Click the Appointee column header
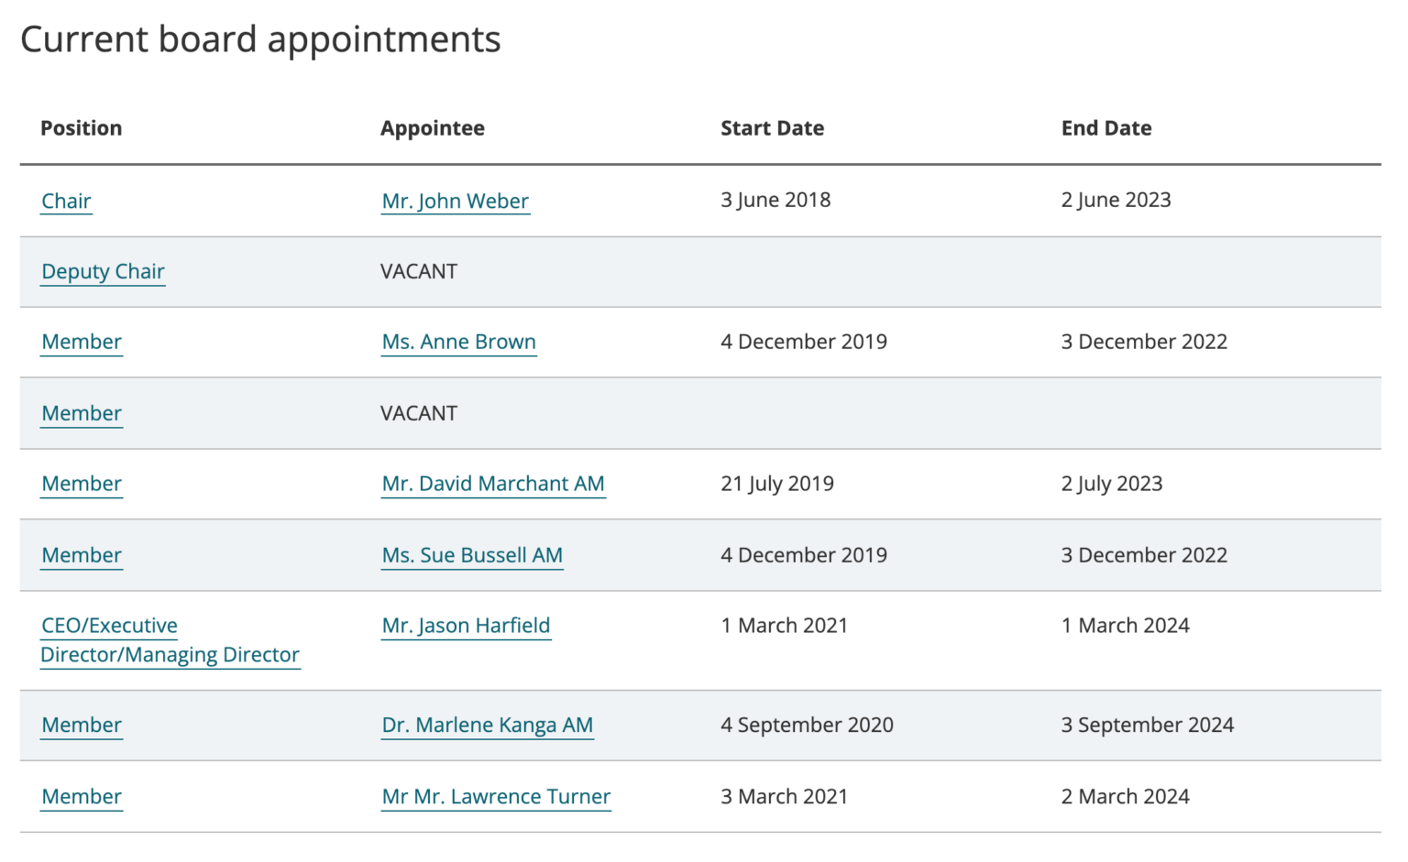The image size is (1408, 862). coord(432,127)
